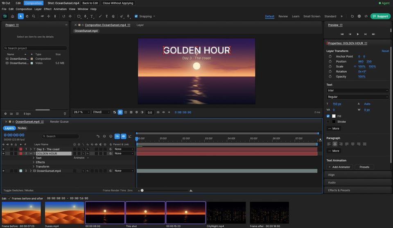Switch timeline to Layers mode

9,128
